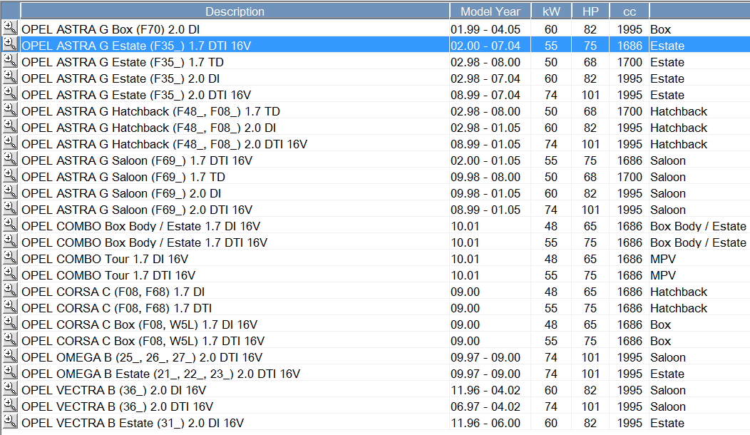The width and height of the screenshot is (750, 435).
Task: Click the HP column header
Action: coord(590,11)
